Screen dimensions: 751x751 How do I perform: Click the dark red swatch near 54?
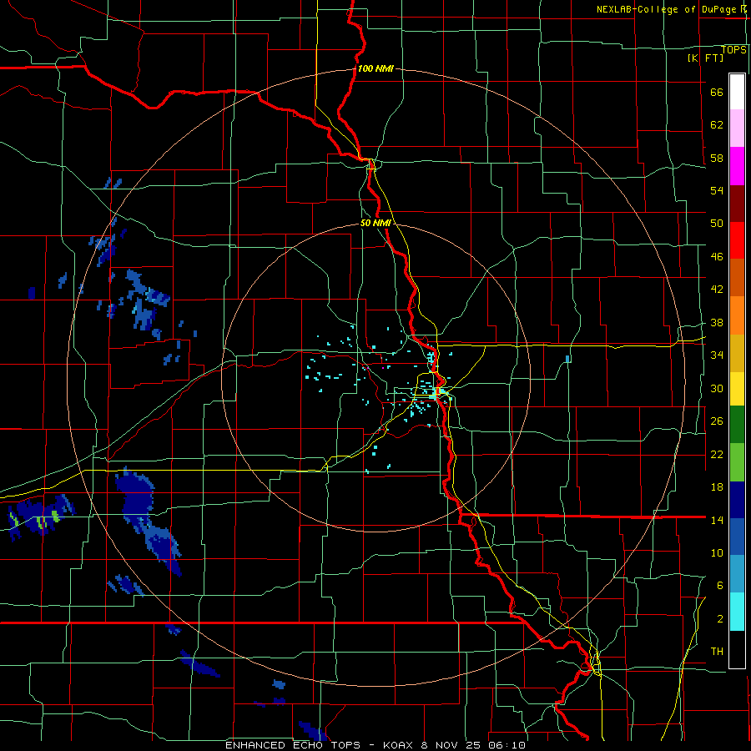click(x=737, y=204)
